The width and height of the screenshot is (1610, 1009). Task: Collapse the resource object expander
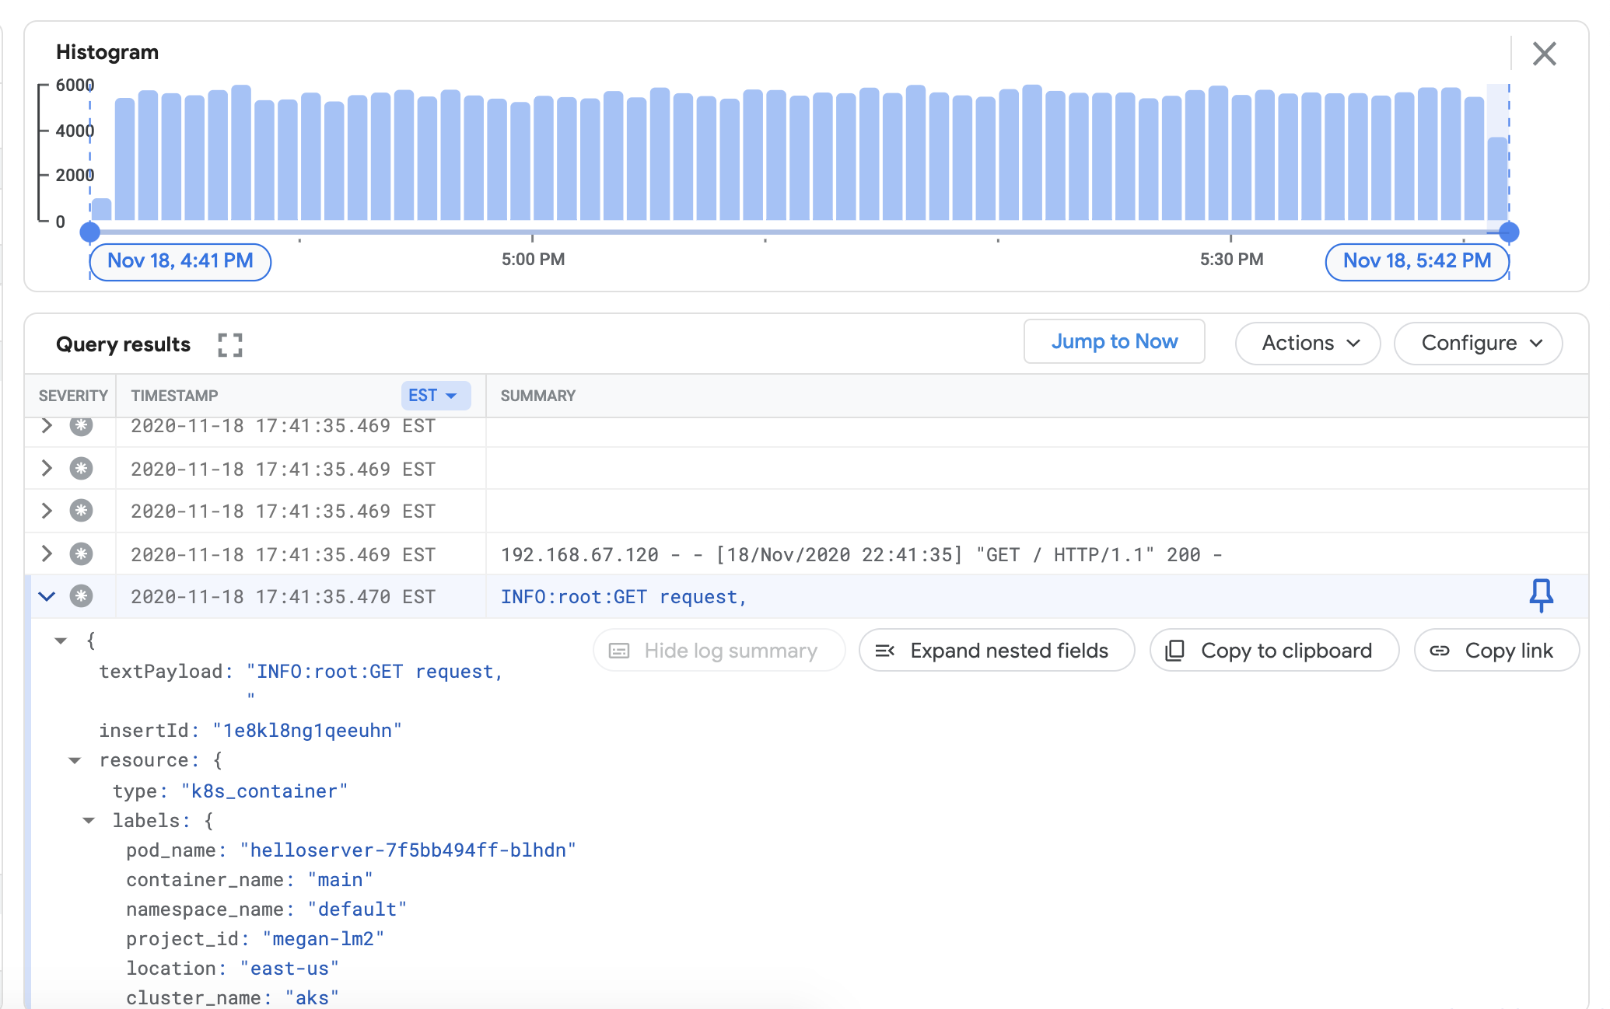pyautogui.click(x=73, y=760)
